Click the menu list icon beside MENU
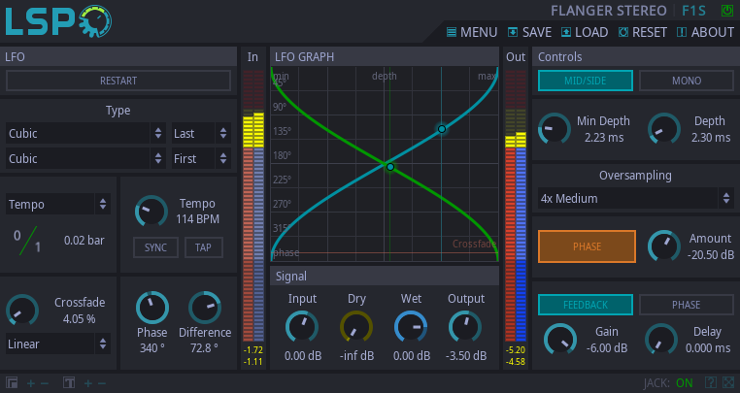Screen dimensions: 740x393 coord(452,32)
